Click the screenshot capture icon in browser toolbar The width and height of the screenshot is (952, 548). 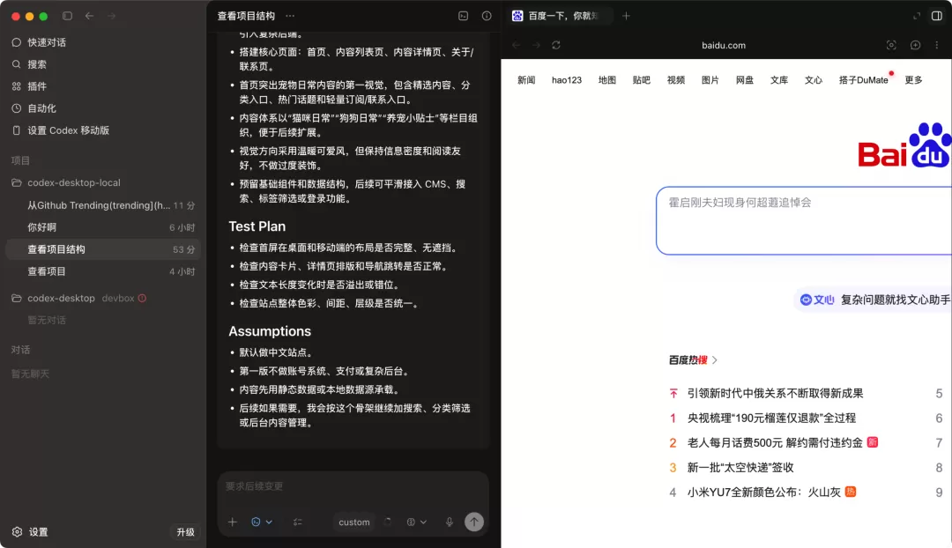891,45
